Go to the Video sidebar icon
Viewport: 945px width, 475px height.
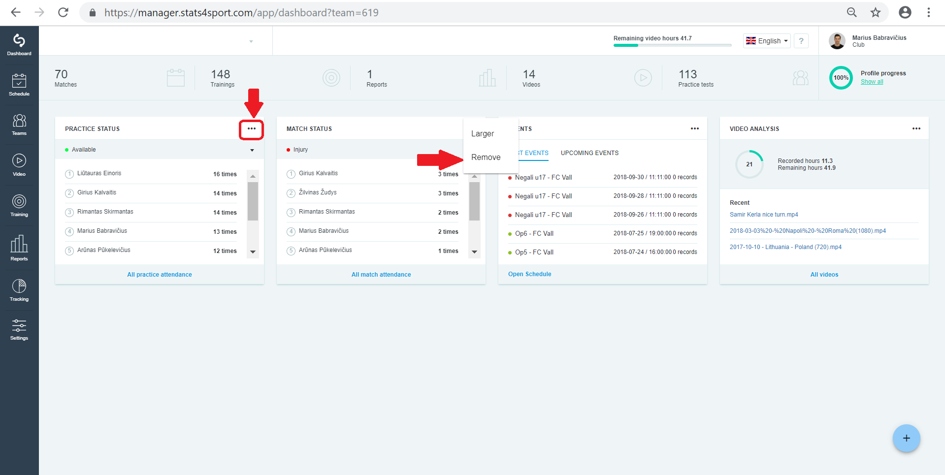(19, 165)
